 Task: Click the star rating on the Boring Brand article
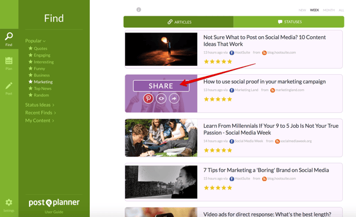pyautogui.click(x=218, y=187)
